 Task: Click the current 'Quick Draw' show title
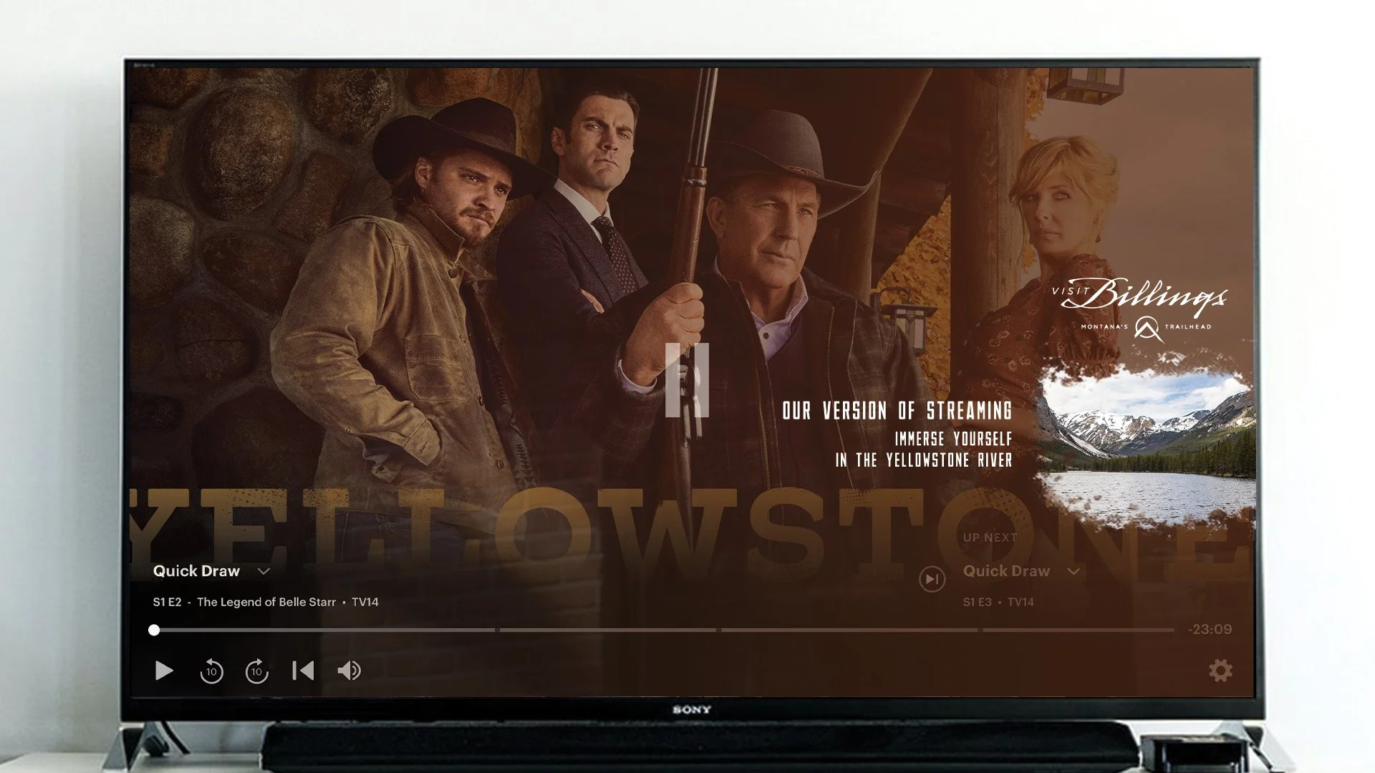(x=196, y=571)
